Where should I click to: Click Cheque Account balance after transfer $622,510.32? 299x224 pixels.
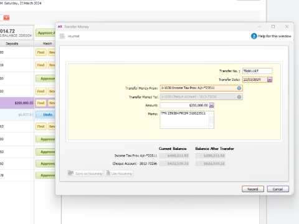click(211, 164)
